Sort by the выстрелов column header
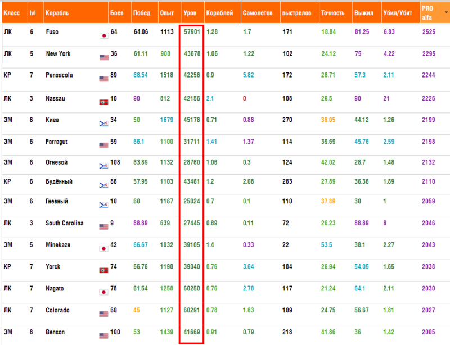 click(296, 13)
